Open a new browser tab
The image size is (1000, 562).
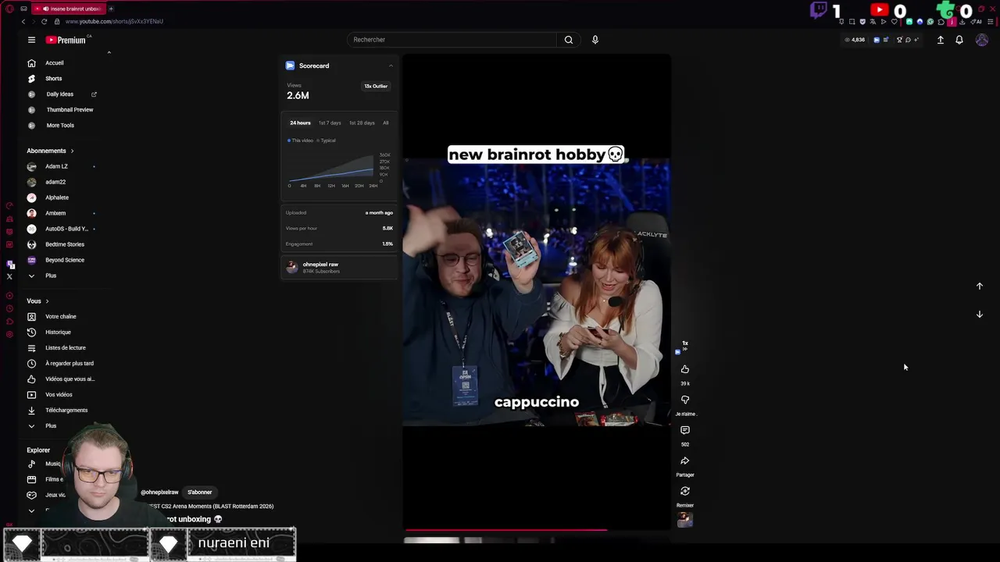pos(111,9)
